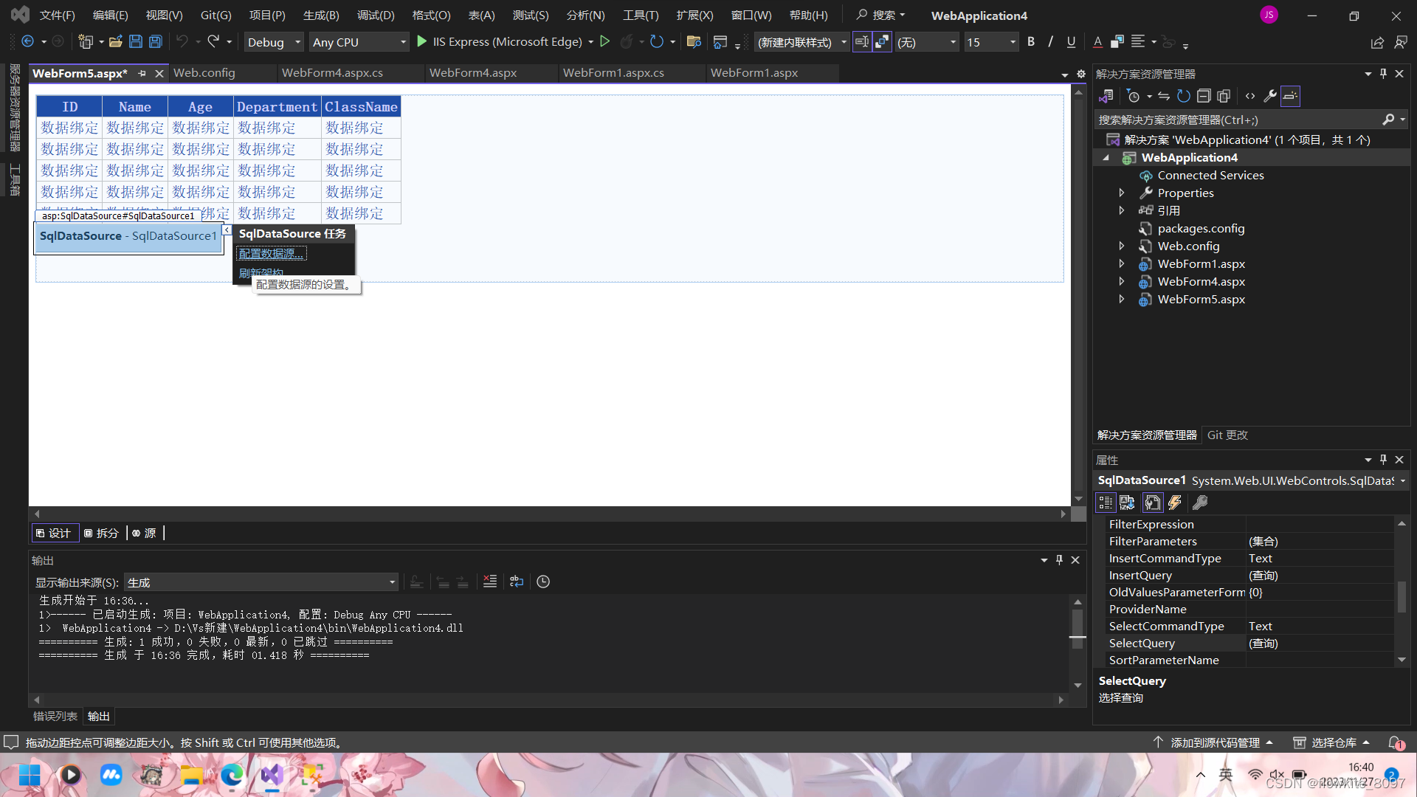
Task: Clear all output in the Output window
Action: click(489, 582)
